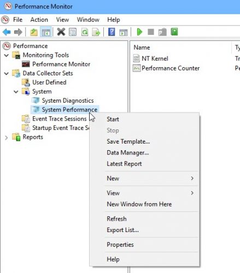Toggle Show/Hide Console Tree toolbar button
Screen dimensions: 240x273
[x=46, y=32]
